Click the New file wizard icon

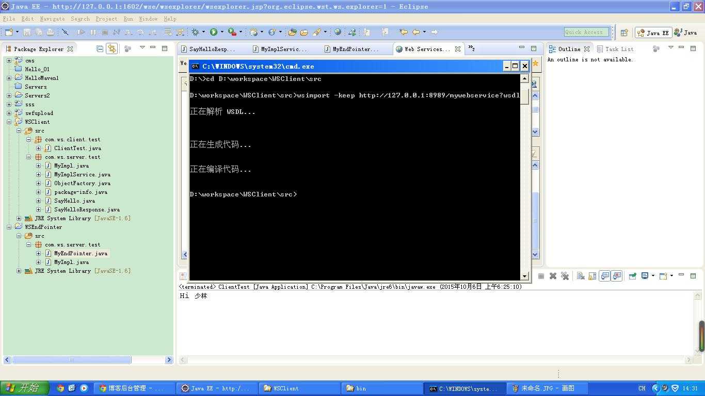[9, 32]
